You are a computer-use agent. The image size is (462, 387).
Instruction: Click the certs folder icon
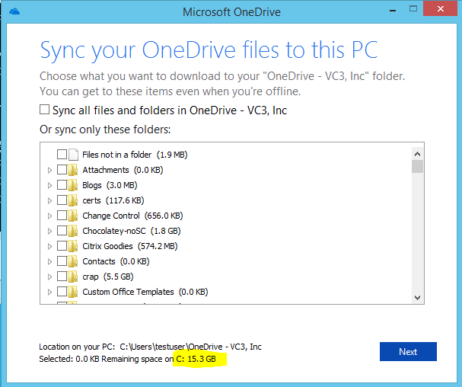(x=72, y=200)
